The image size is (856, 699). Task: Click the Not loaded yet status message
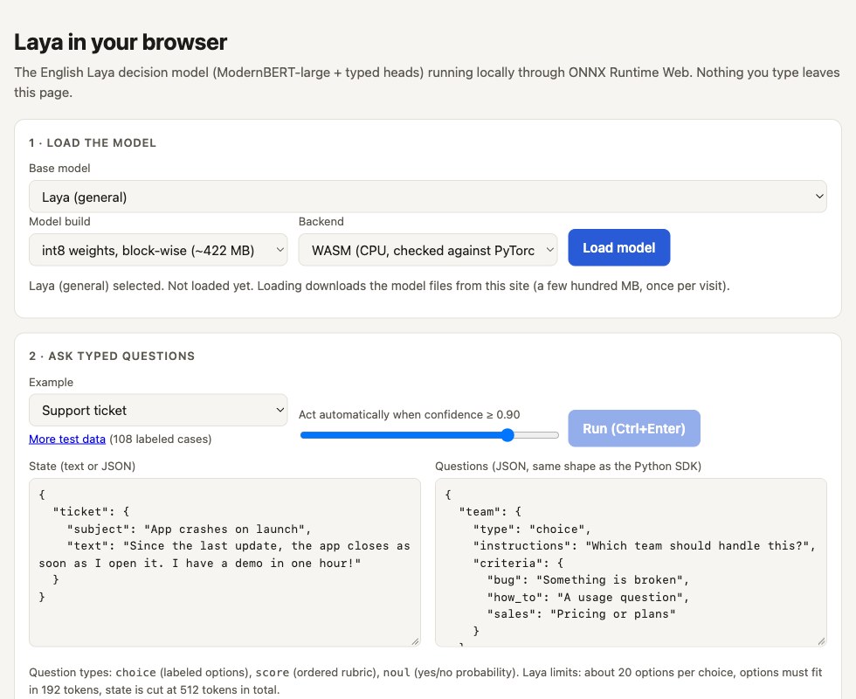[379, 286]
